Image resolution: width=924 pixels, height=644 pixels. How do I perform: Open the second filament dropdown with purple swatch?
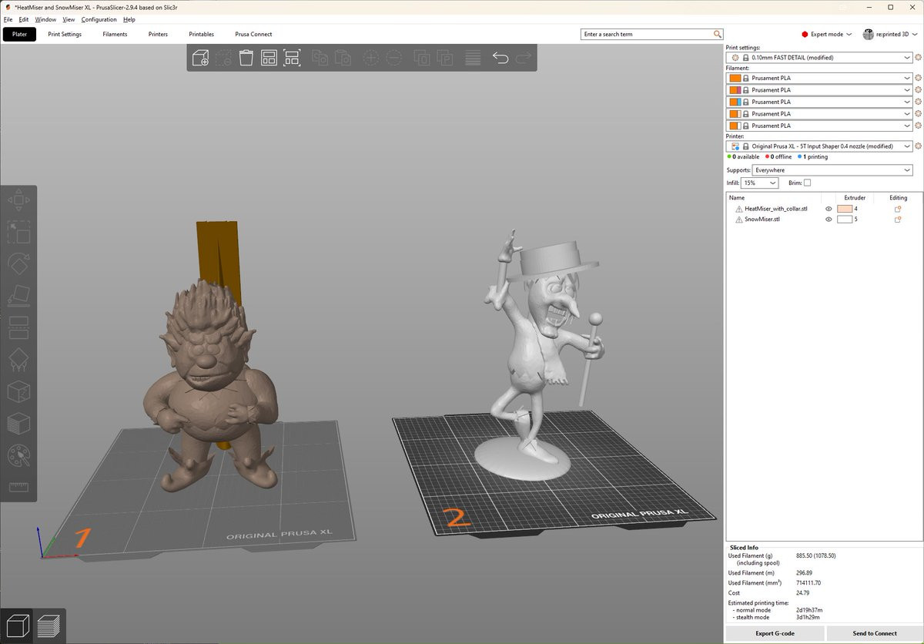click(x=820, y=90)
